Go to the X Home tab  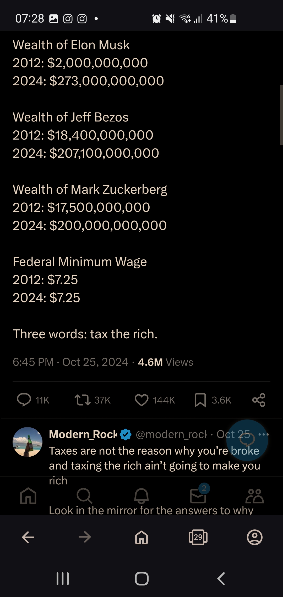(28, 496)
